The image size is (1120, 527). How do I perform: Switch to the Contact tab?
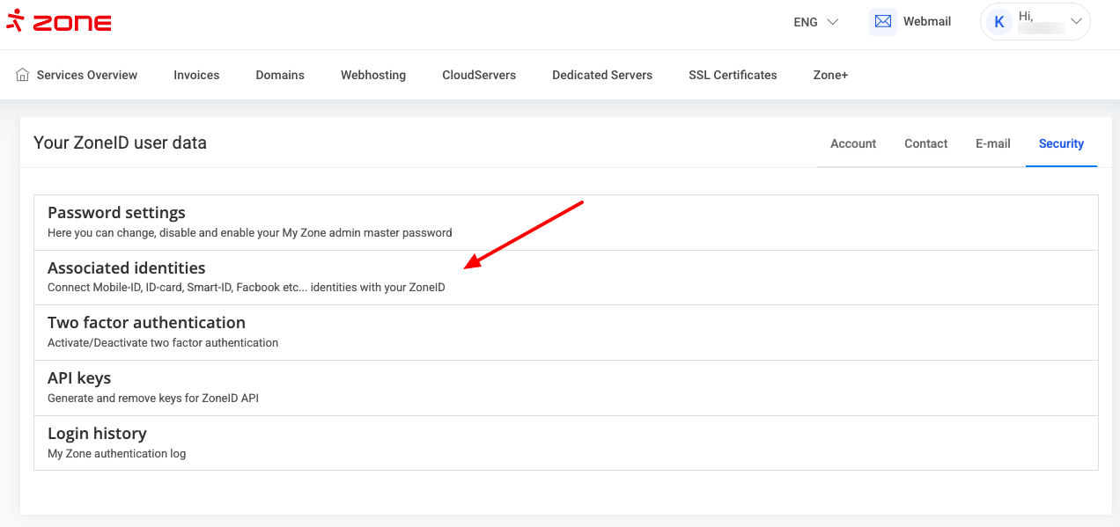tap(925, 143)
